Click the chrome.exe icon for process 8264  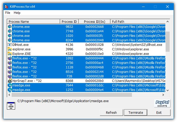point(10,40)
